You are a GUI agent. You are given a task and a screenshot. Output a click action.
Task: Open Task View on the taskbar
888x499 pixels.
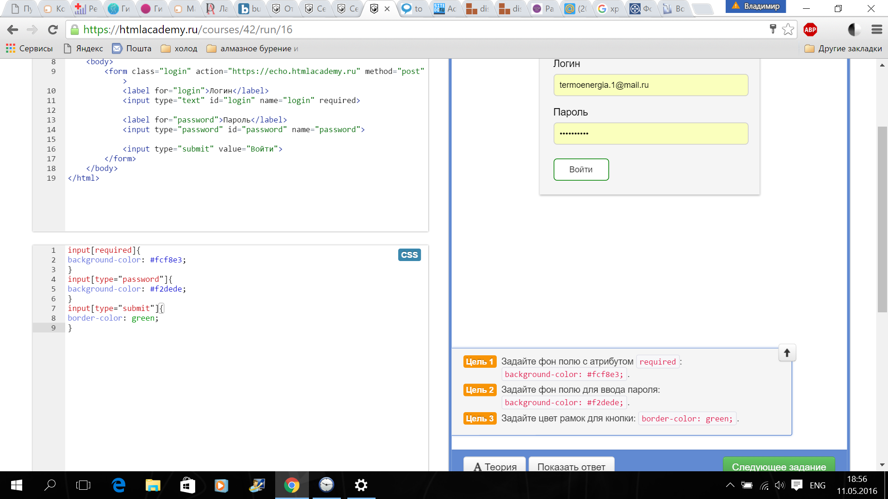click(x=83, y=485)
